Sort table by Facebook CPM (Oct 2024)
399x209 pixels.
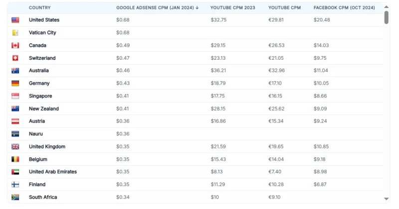344,8
